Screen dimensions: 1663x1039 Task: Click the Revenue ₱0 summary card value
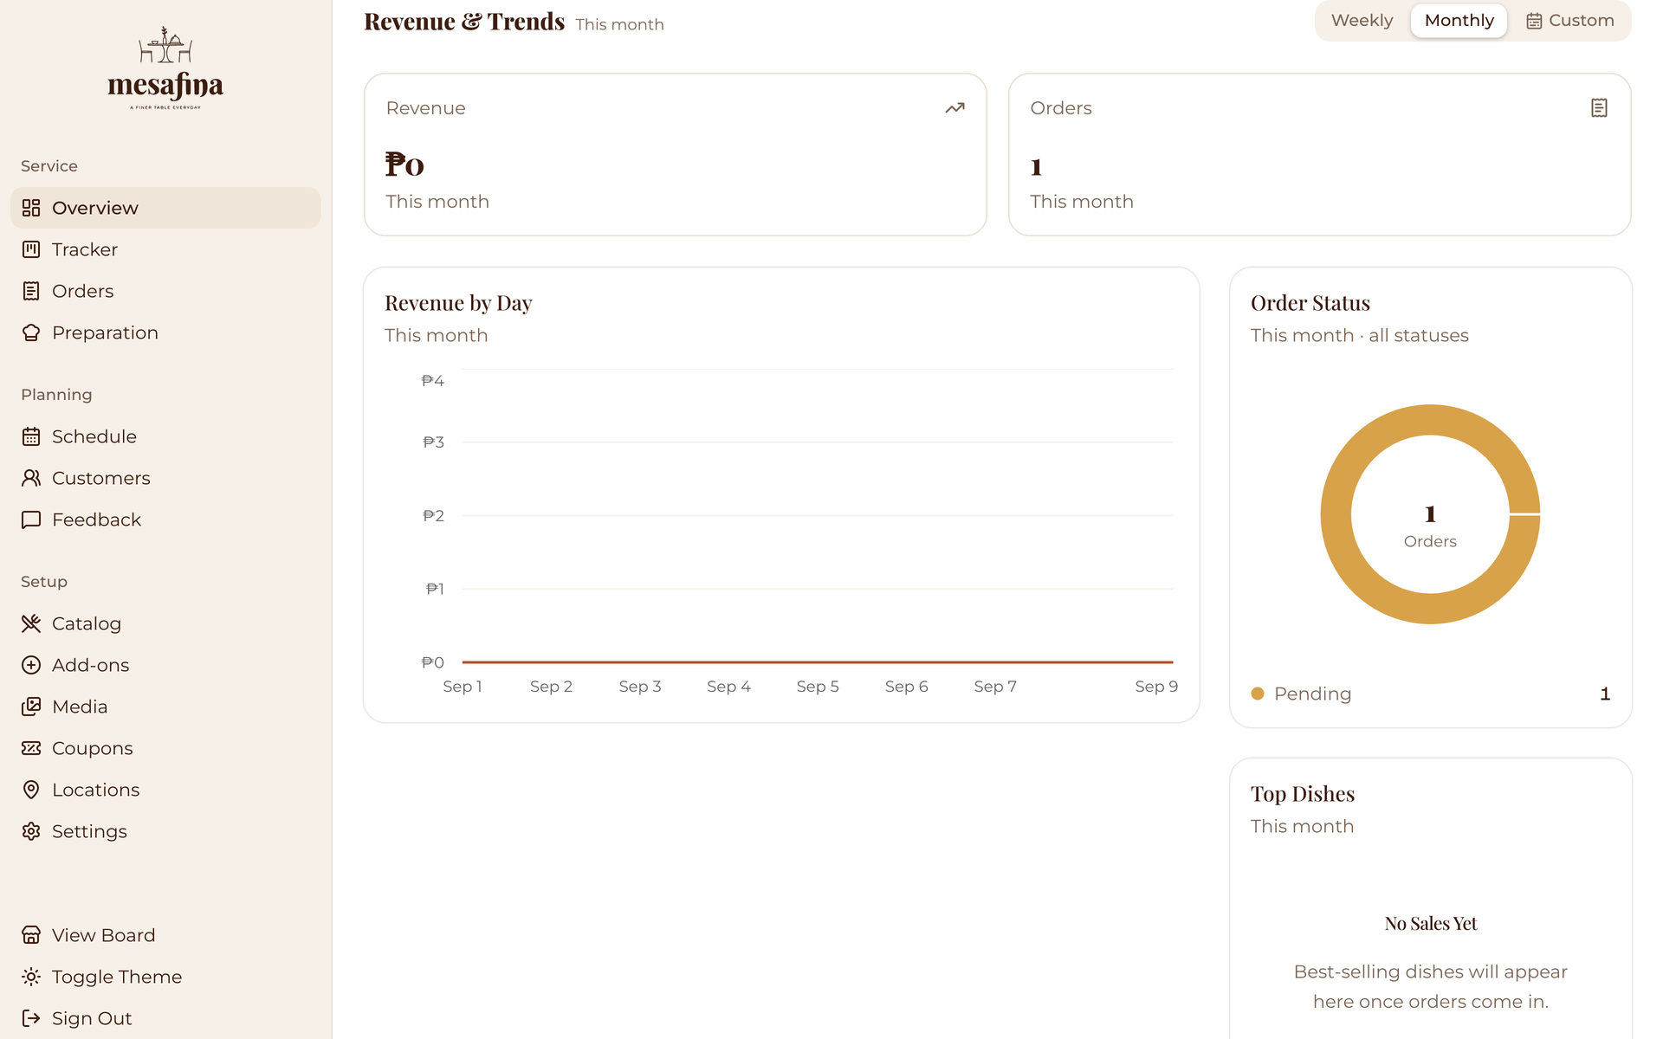coord(404,165)
